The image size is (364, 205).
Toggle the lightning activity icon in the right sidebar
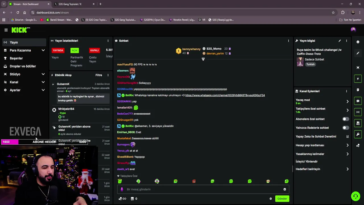pyautogui.click(x=358, y=79)
